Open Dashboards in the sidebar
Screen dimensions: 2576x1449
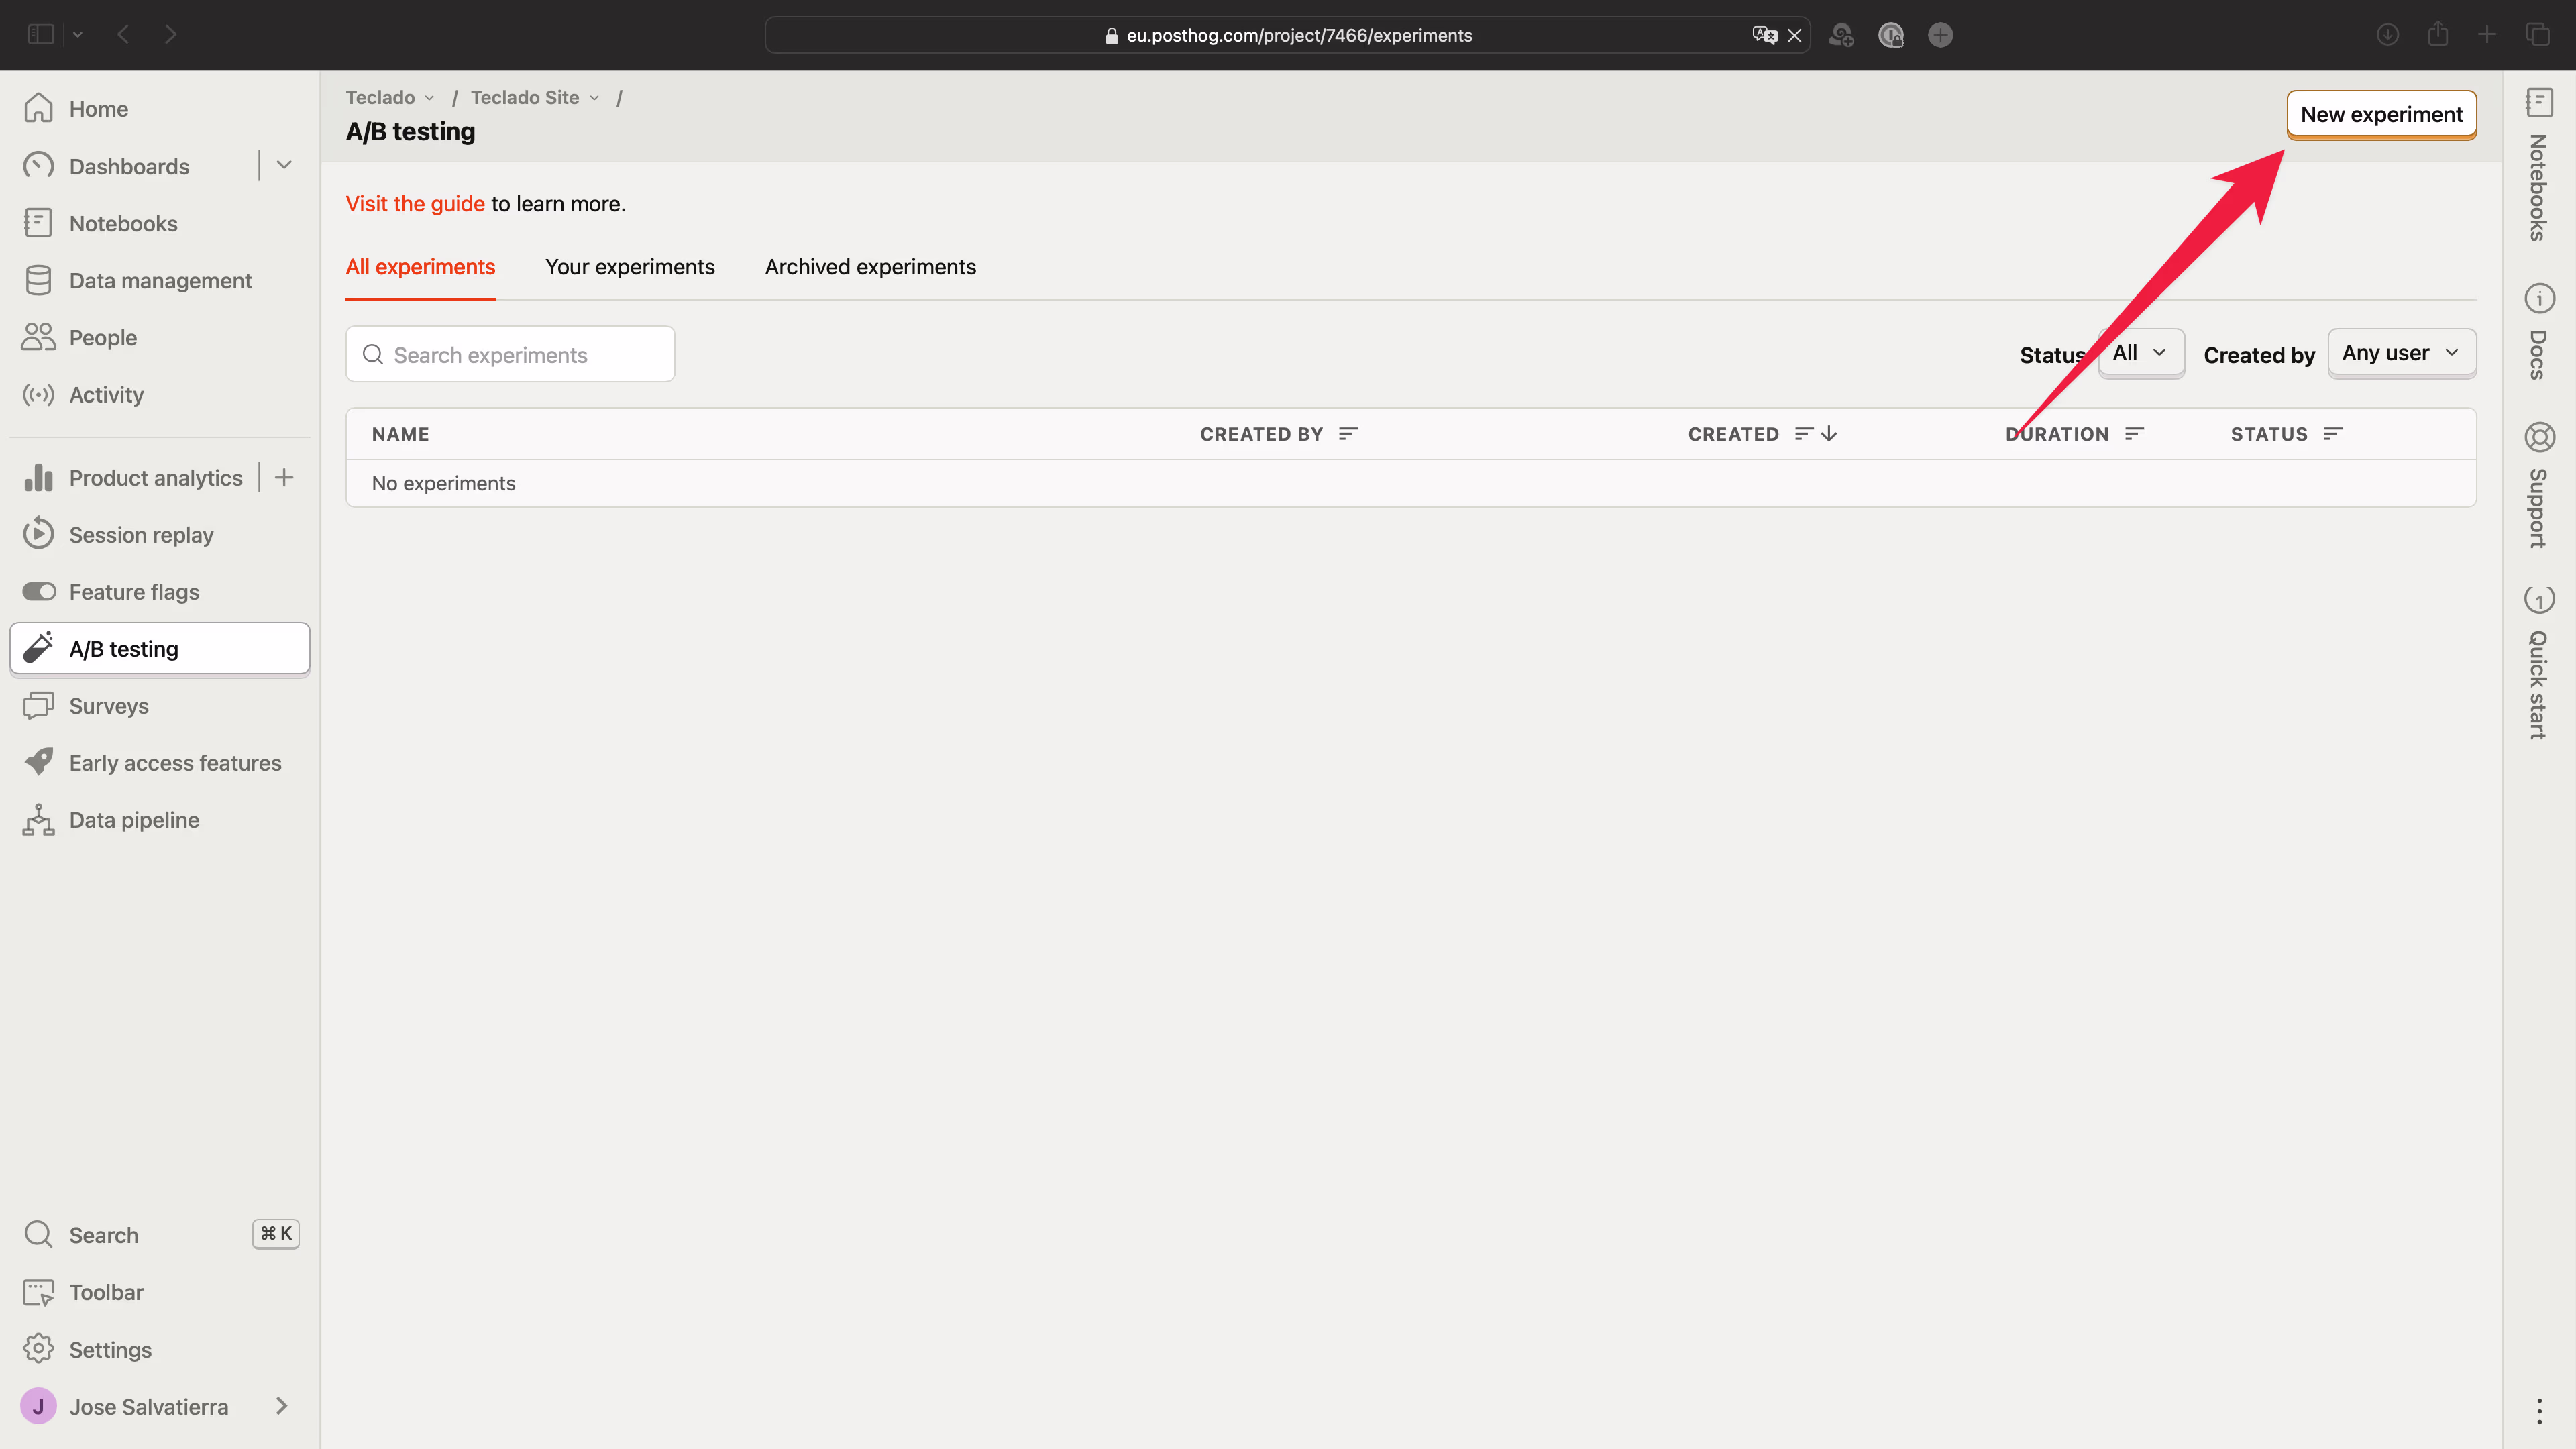[129, 166]
